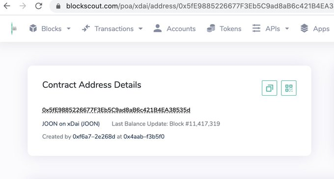Viewport: 334px width, 179px height.
Task: Click the padlock icon in address bar
Action: [58, 6]
